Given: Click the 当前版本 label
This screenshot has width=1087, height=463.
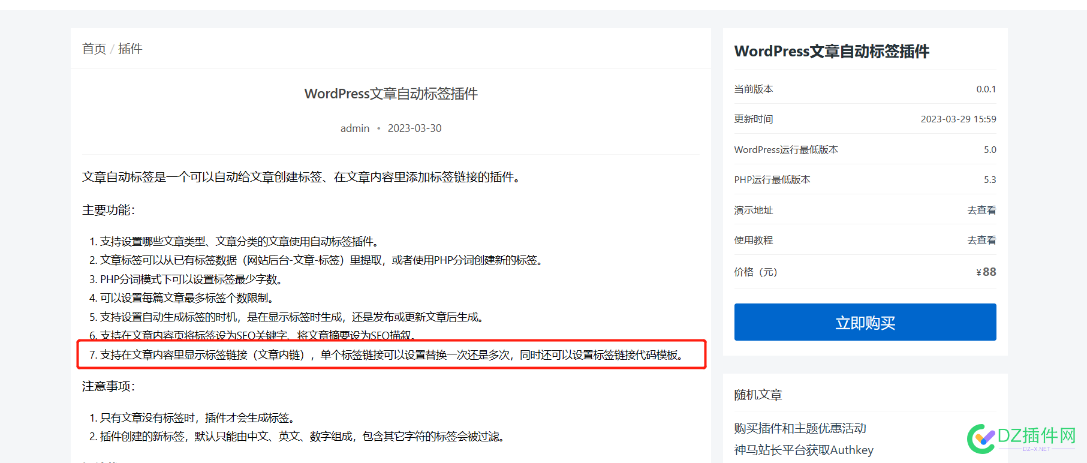Looking at the screenshot, I should pos(754,89).
